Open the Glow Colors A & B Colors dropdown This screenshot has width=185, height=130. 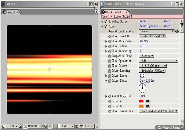pos(153,66)
